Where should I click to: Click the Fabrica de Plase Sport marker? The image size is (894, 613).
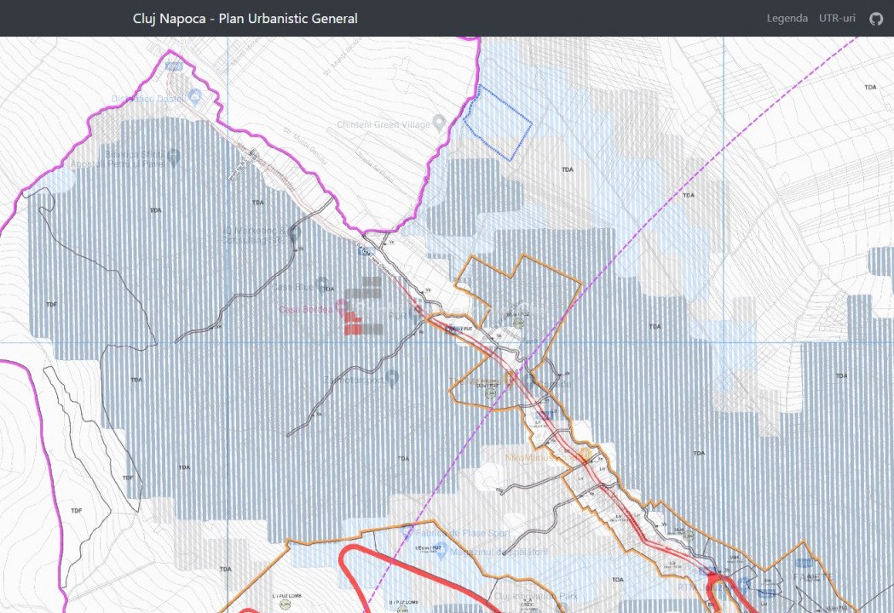(x=406, y=530)
